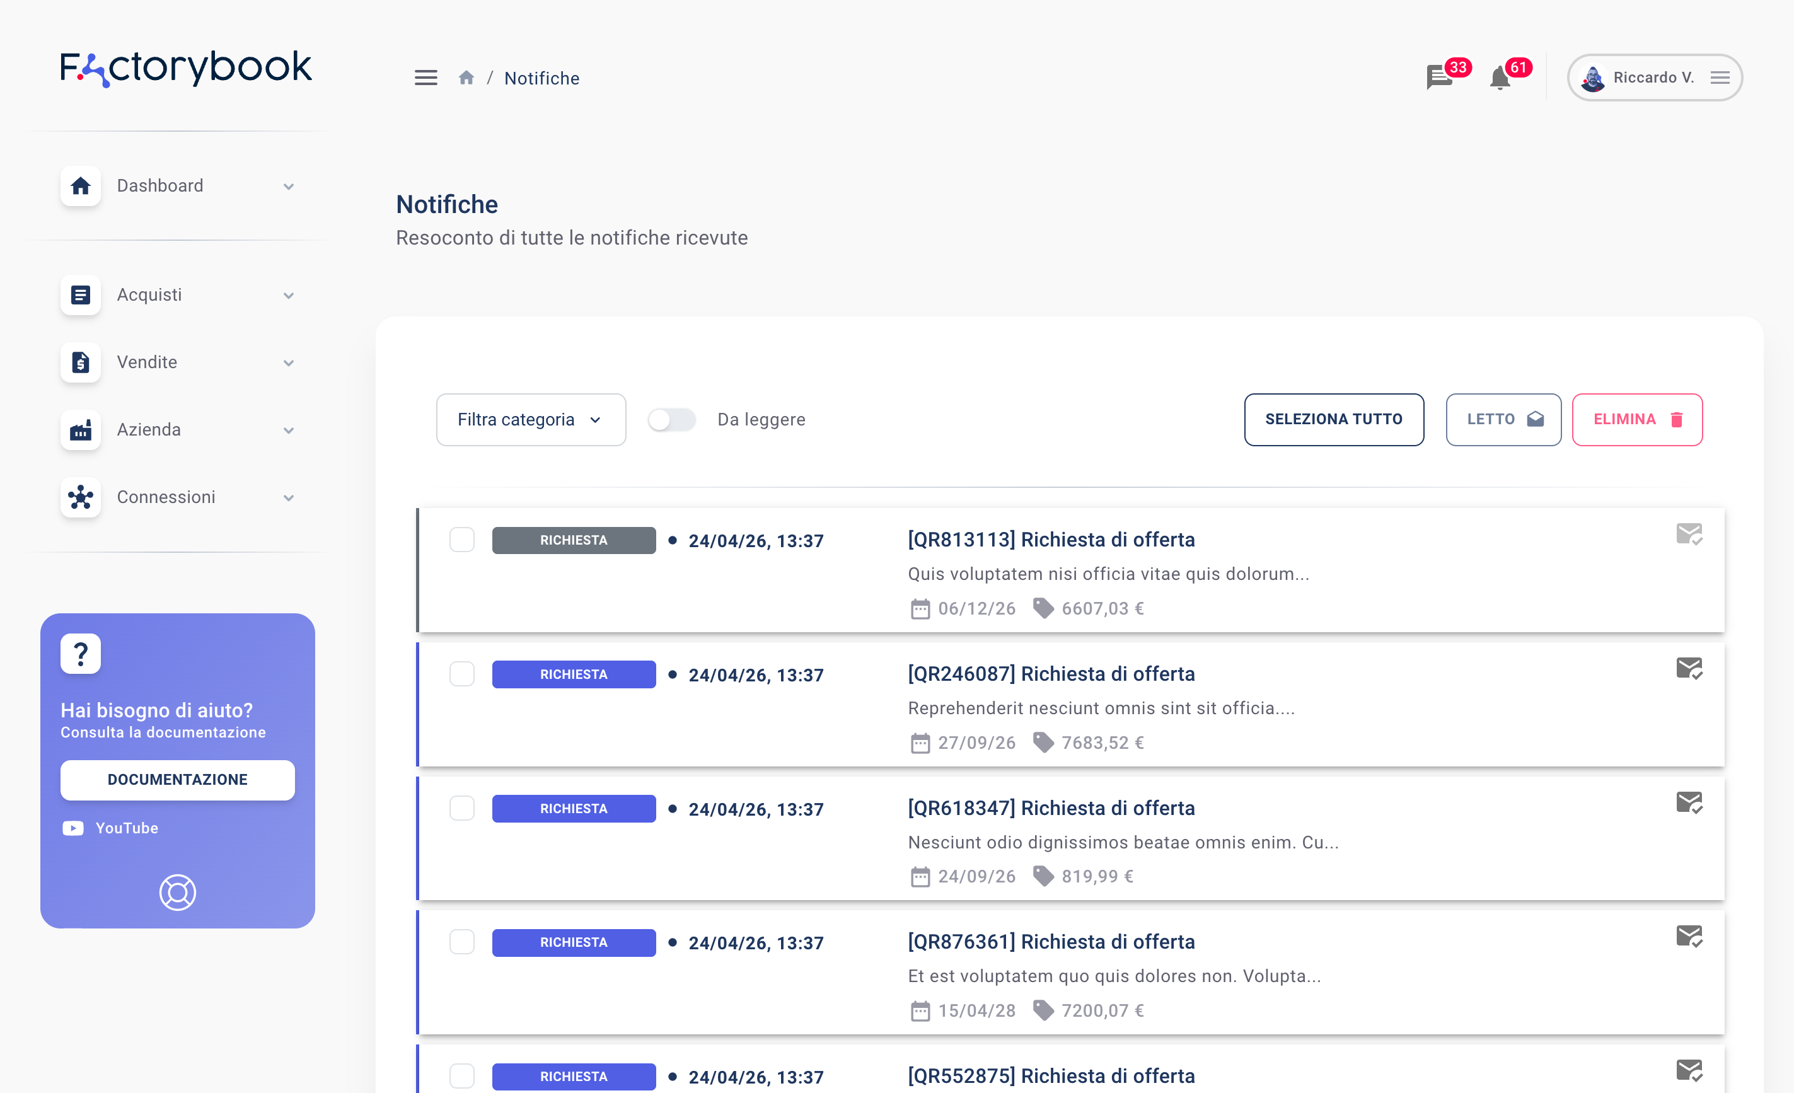Click the support lifebuoy icon
The width and height of the screenshot is (1794, 1093).
coord(177,892)
